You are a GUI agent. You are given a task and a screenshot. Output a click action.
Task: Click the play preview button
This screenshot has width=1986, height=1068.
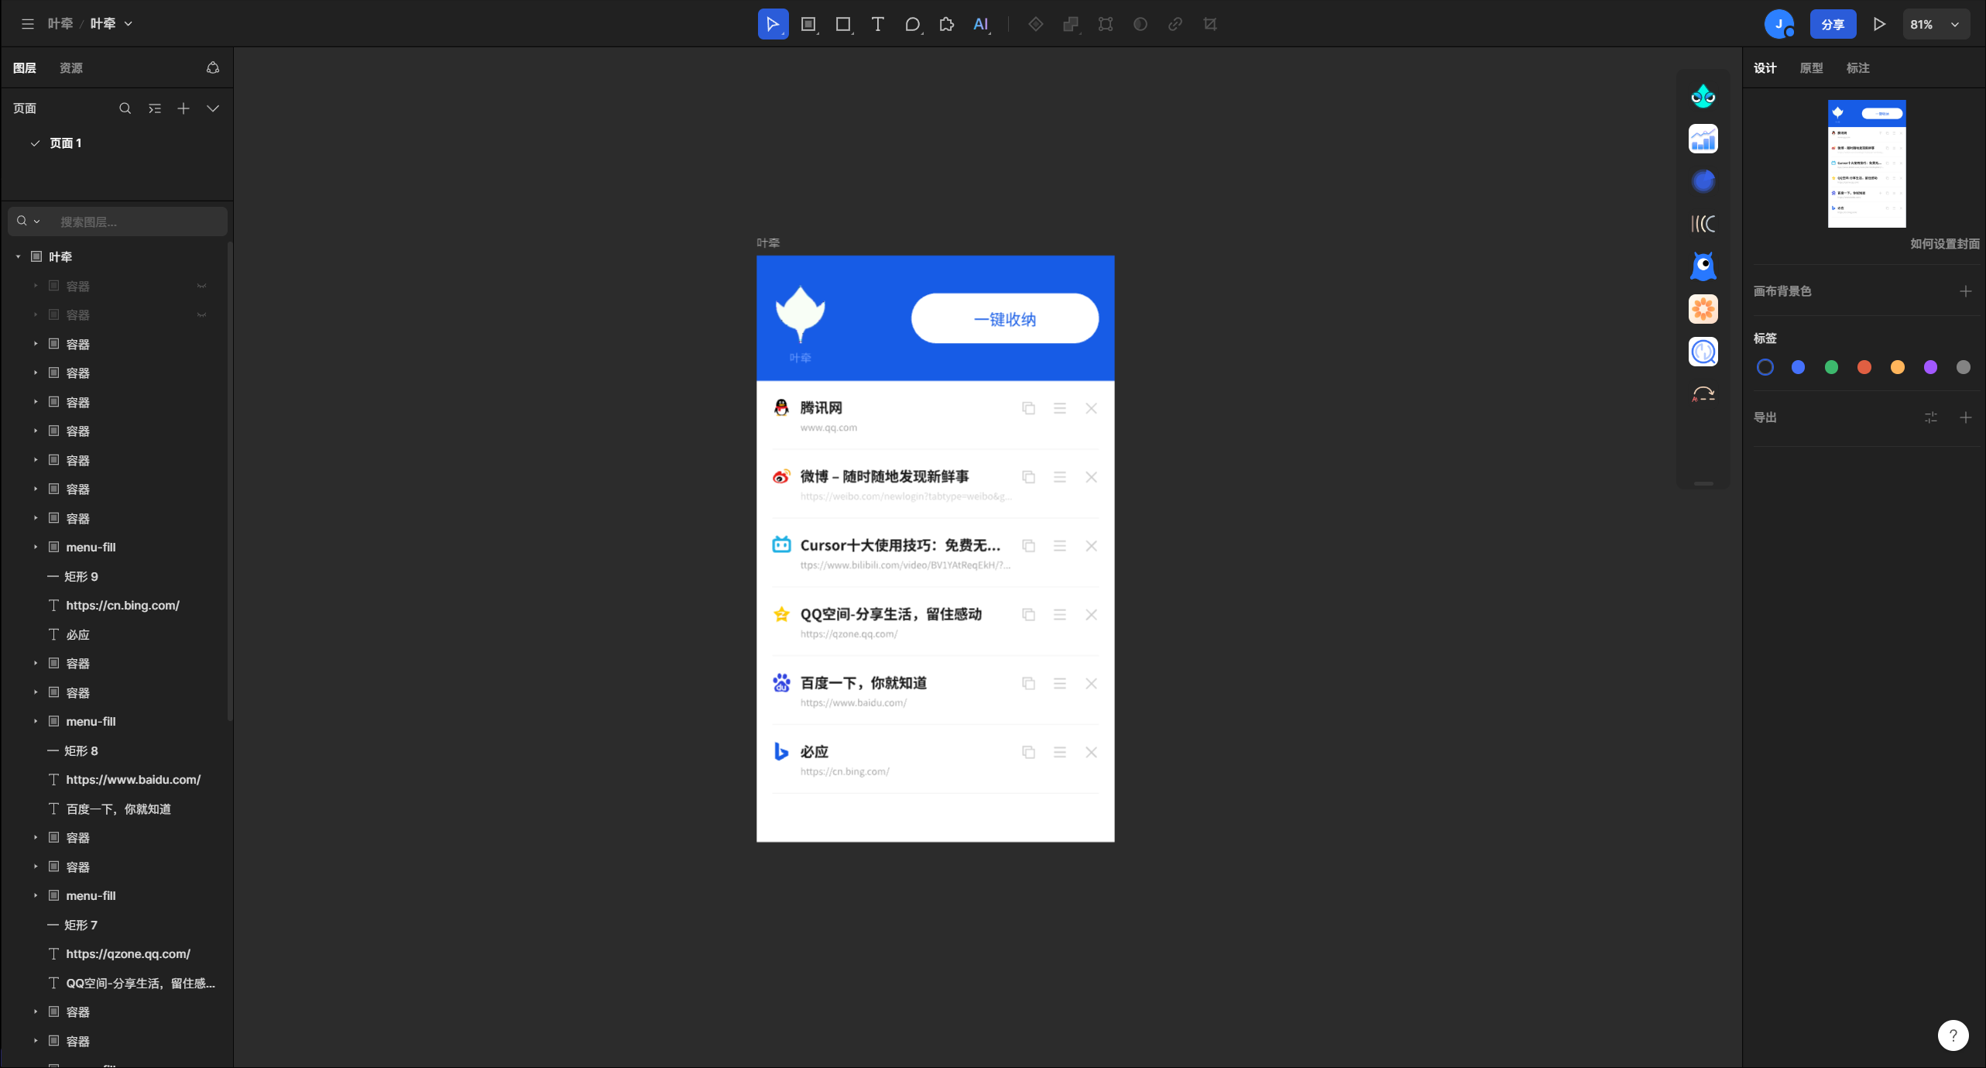coord(1878,24)
